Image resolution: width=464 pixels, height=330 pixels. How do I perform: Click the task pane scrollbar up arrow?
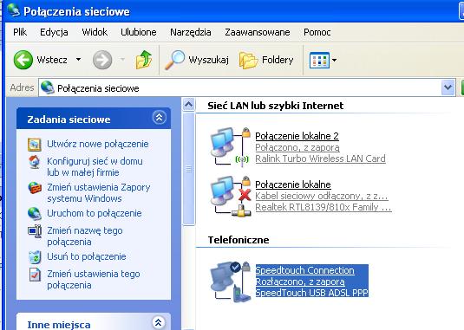(x=188, y=104)
